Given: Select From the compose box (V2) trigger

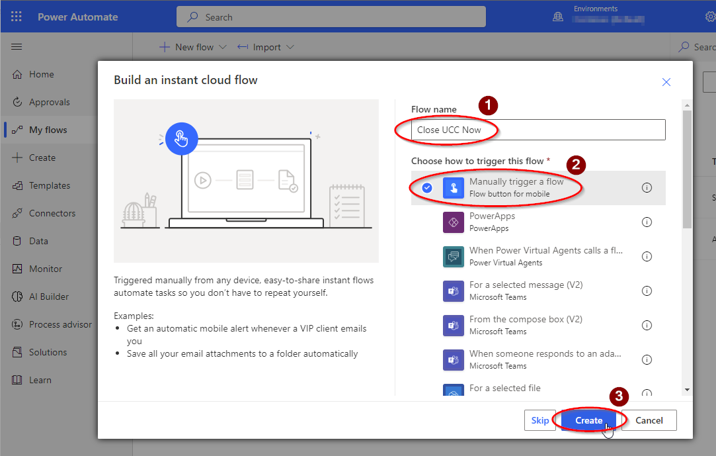Looking at the screenshot, I should pyautogui.click(x=538, y=326).
